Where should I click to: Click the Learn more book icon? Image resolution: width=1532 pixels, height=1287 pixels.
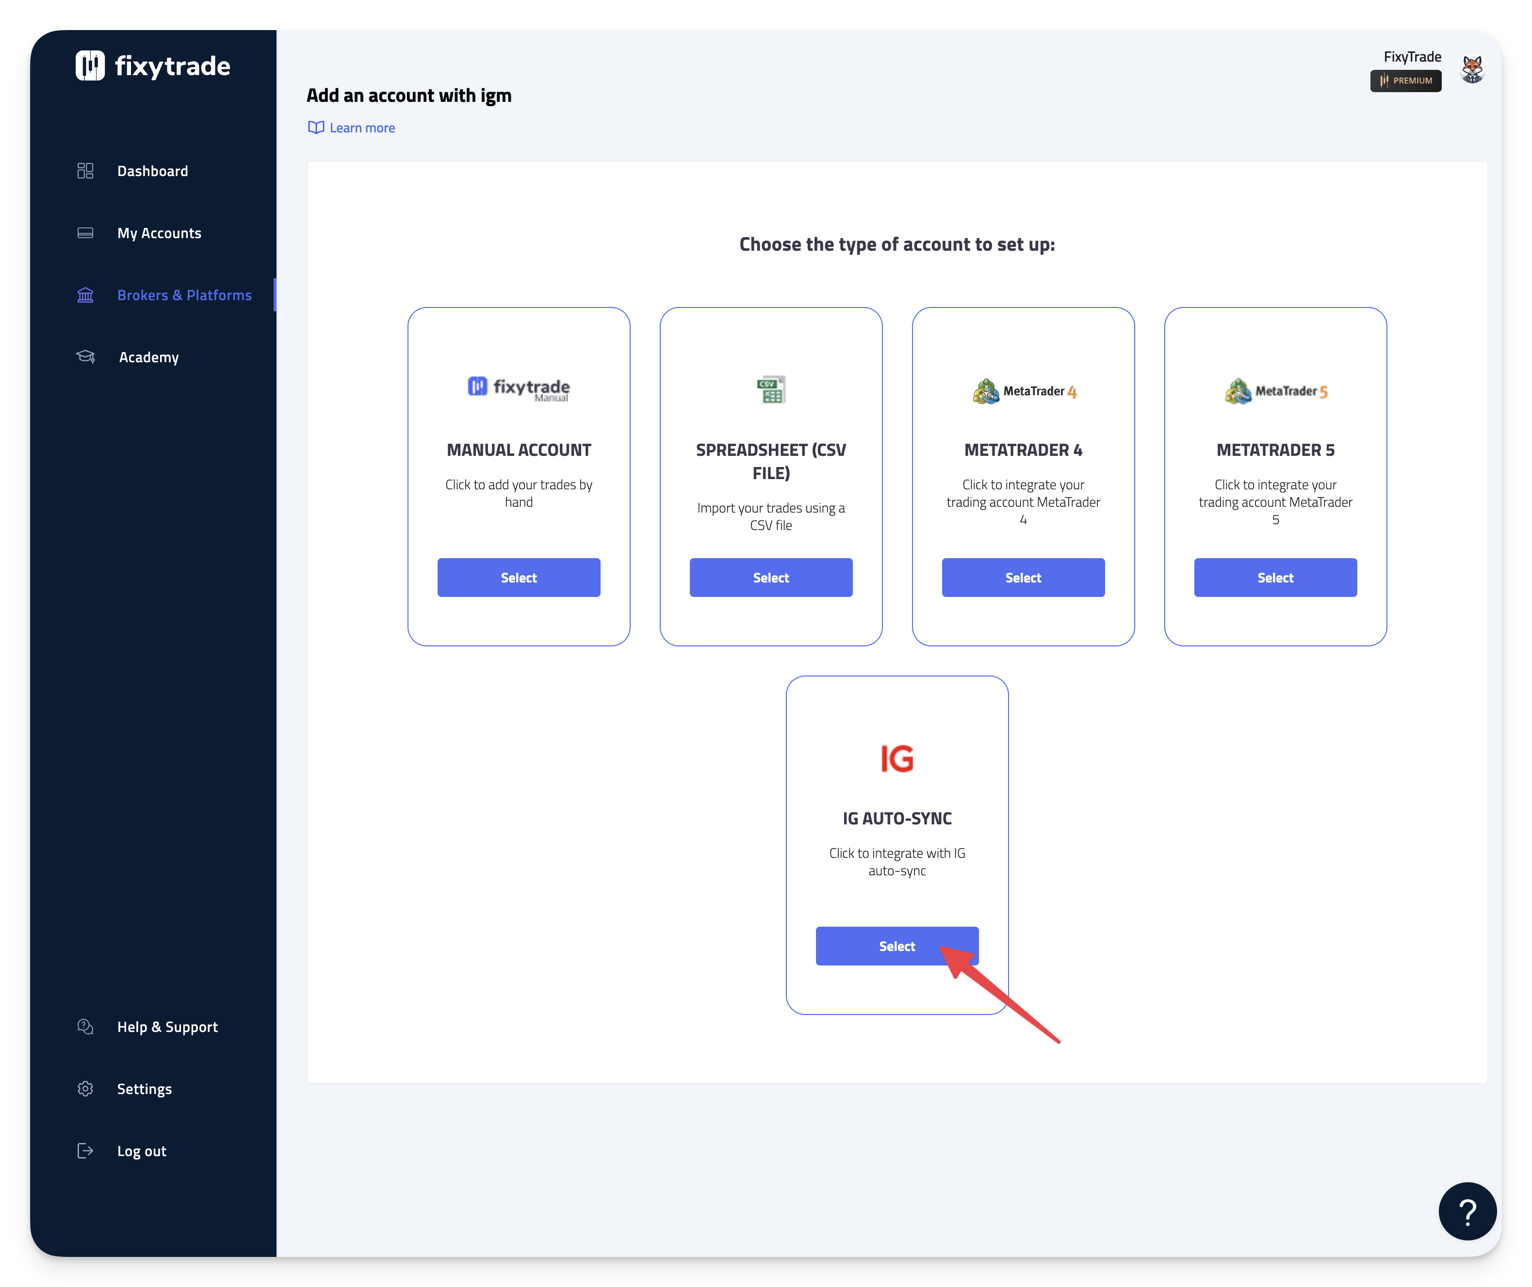point(316,128)
